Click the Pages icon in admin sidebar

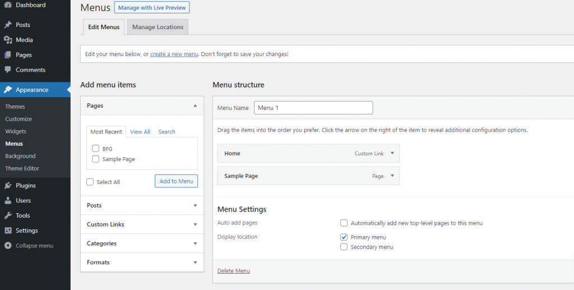(x=8, y=55)
